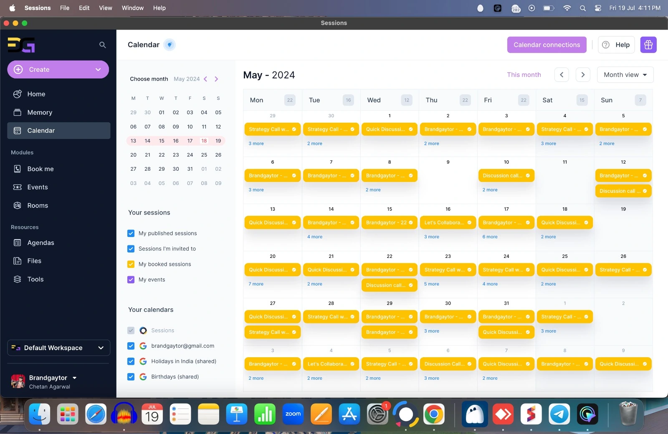The height and width of the screenshot is (434, 668).
Task: Open Book me module
Action: coord(40,169)
